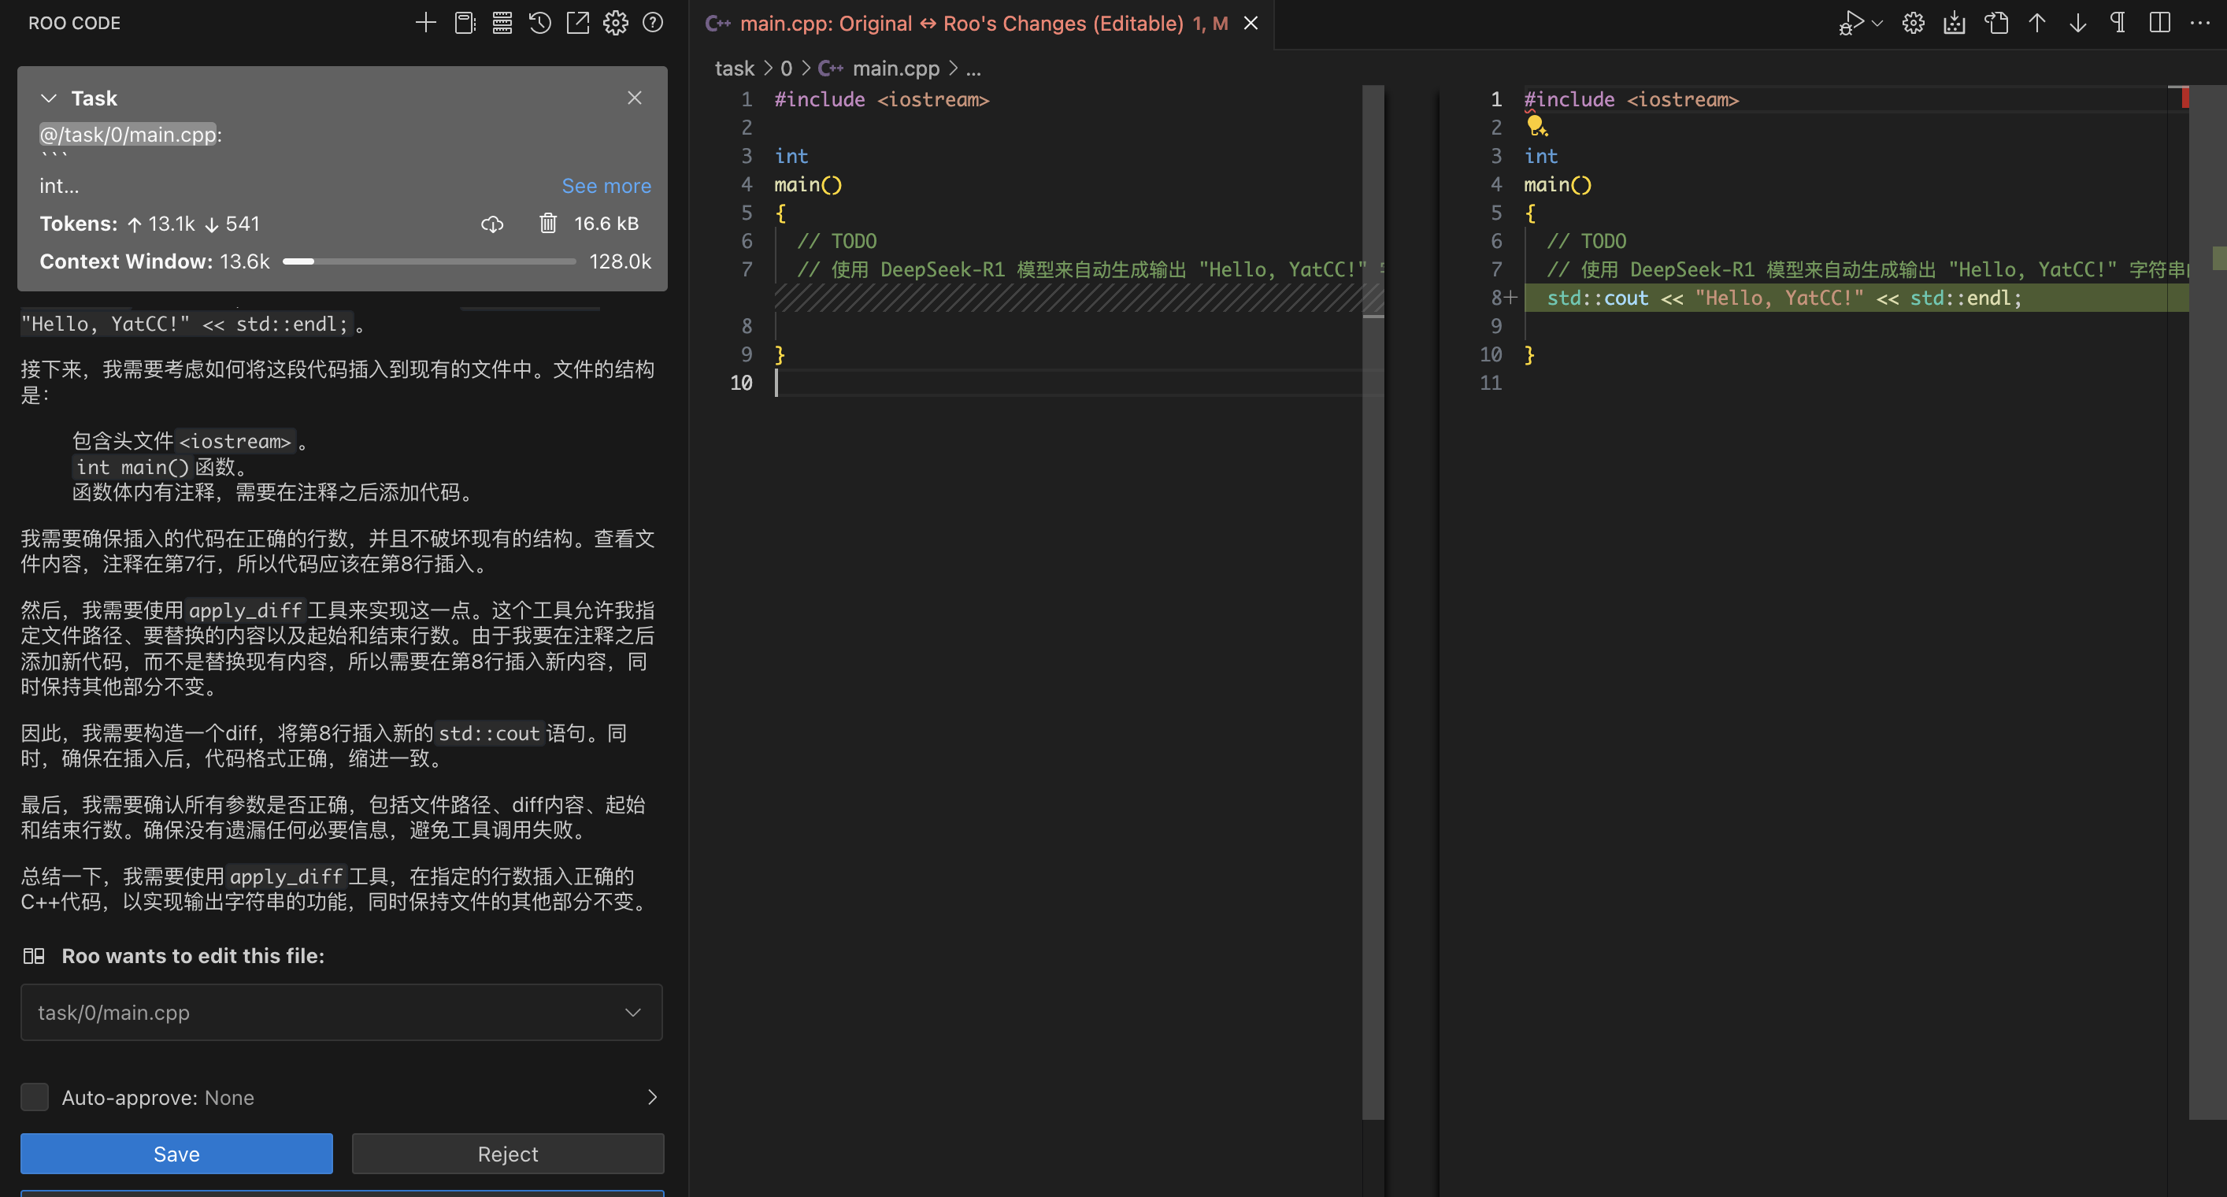The width and height of the screenshot is (2227, 1197).
Task: Pop Roo Code out into editor
Action: coord(577,24)
